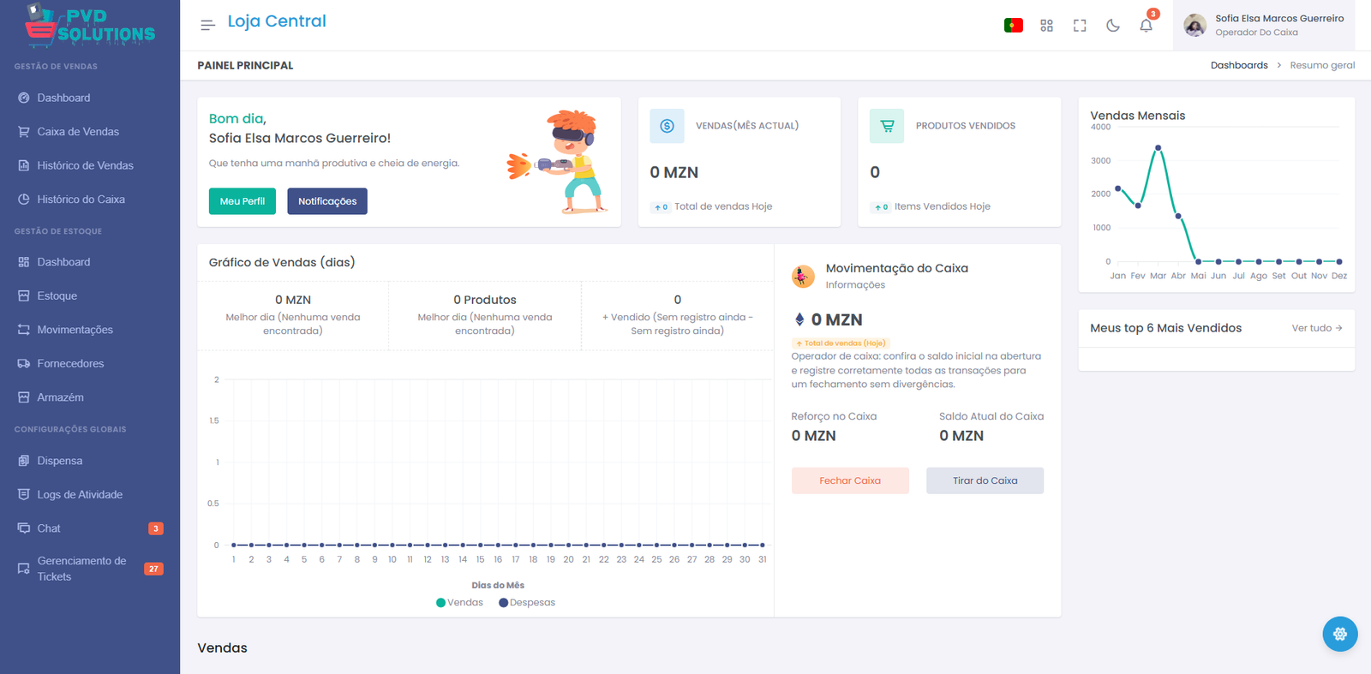Open the apps grid icon
1371x674 pixels.
1046,26
